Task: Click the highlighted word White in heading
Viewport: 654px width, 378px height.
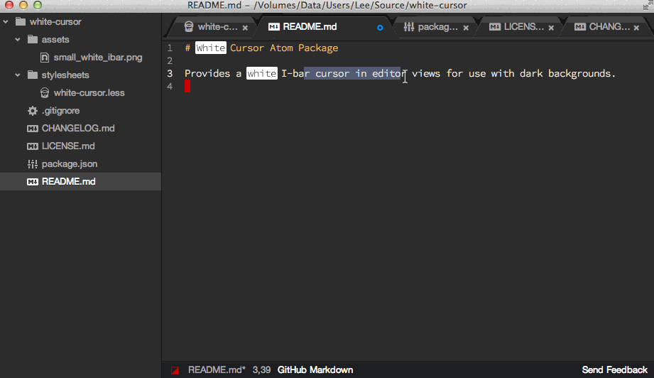Action: pos(211,48)
